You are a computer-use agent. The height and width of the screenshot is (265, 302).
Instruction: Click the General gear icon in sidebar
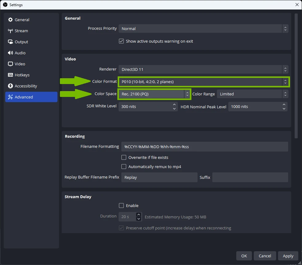click(10, 20)
